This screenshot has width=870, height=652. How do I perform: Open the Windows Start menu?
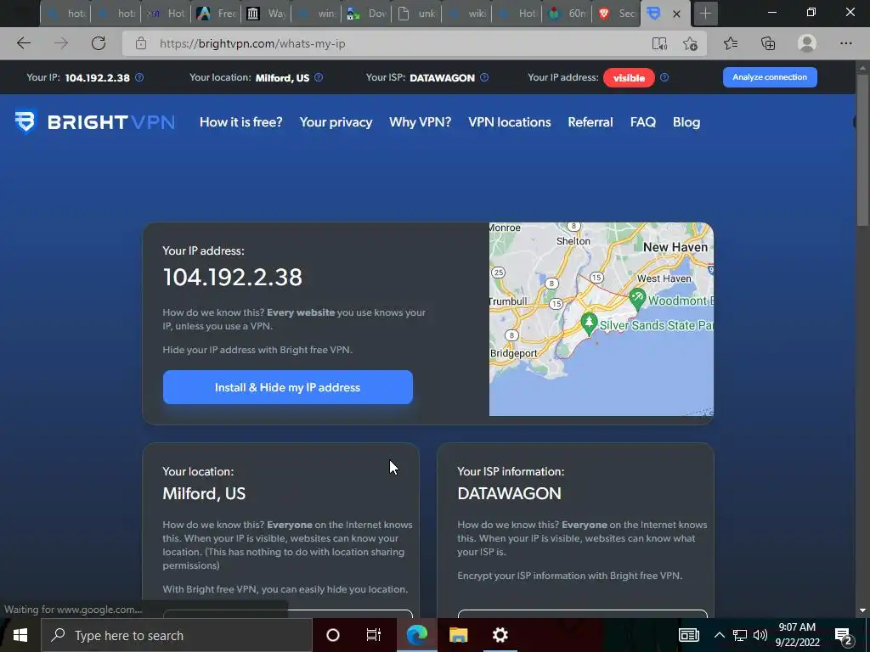20,635
